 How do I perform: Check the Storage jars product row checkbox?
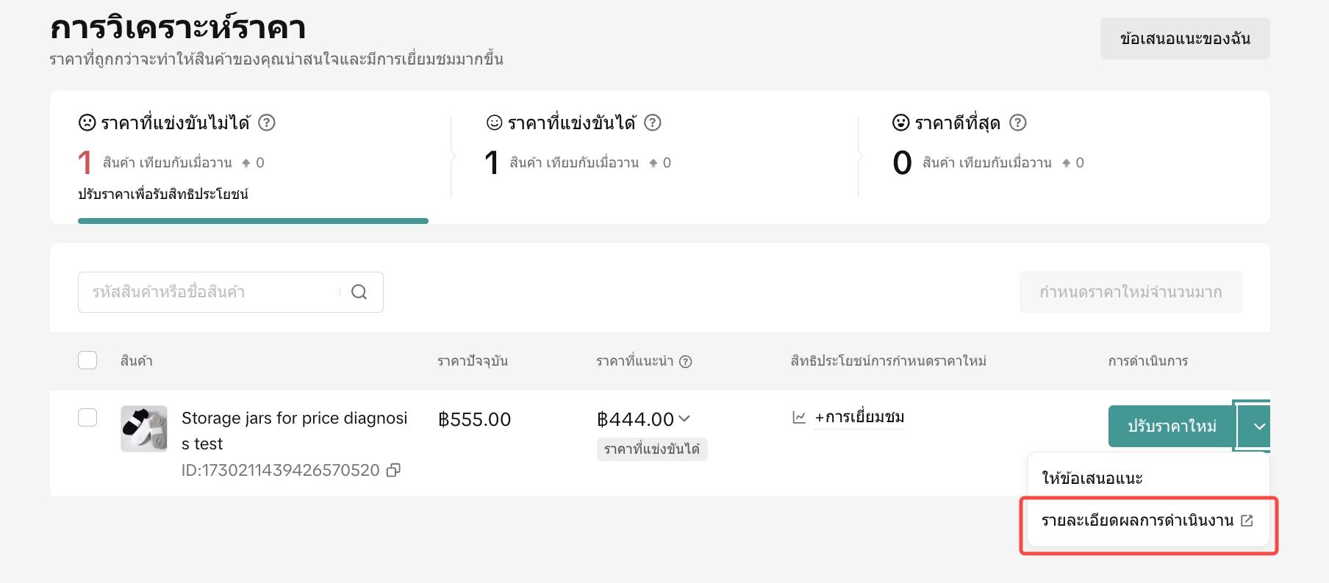pos(87,418)
